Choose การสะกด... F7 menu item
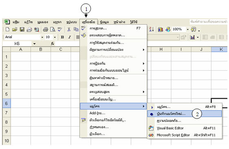Viewport: 229px width, 149px height. pyautogui.click(x=113, y=28)
